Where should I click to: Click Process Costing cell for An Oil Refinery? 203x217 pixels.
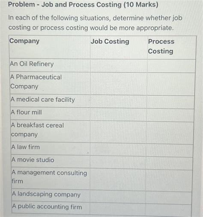point(171,66)
